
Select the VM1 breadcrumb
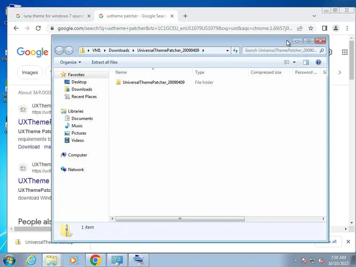click(96, 50)
